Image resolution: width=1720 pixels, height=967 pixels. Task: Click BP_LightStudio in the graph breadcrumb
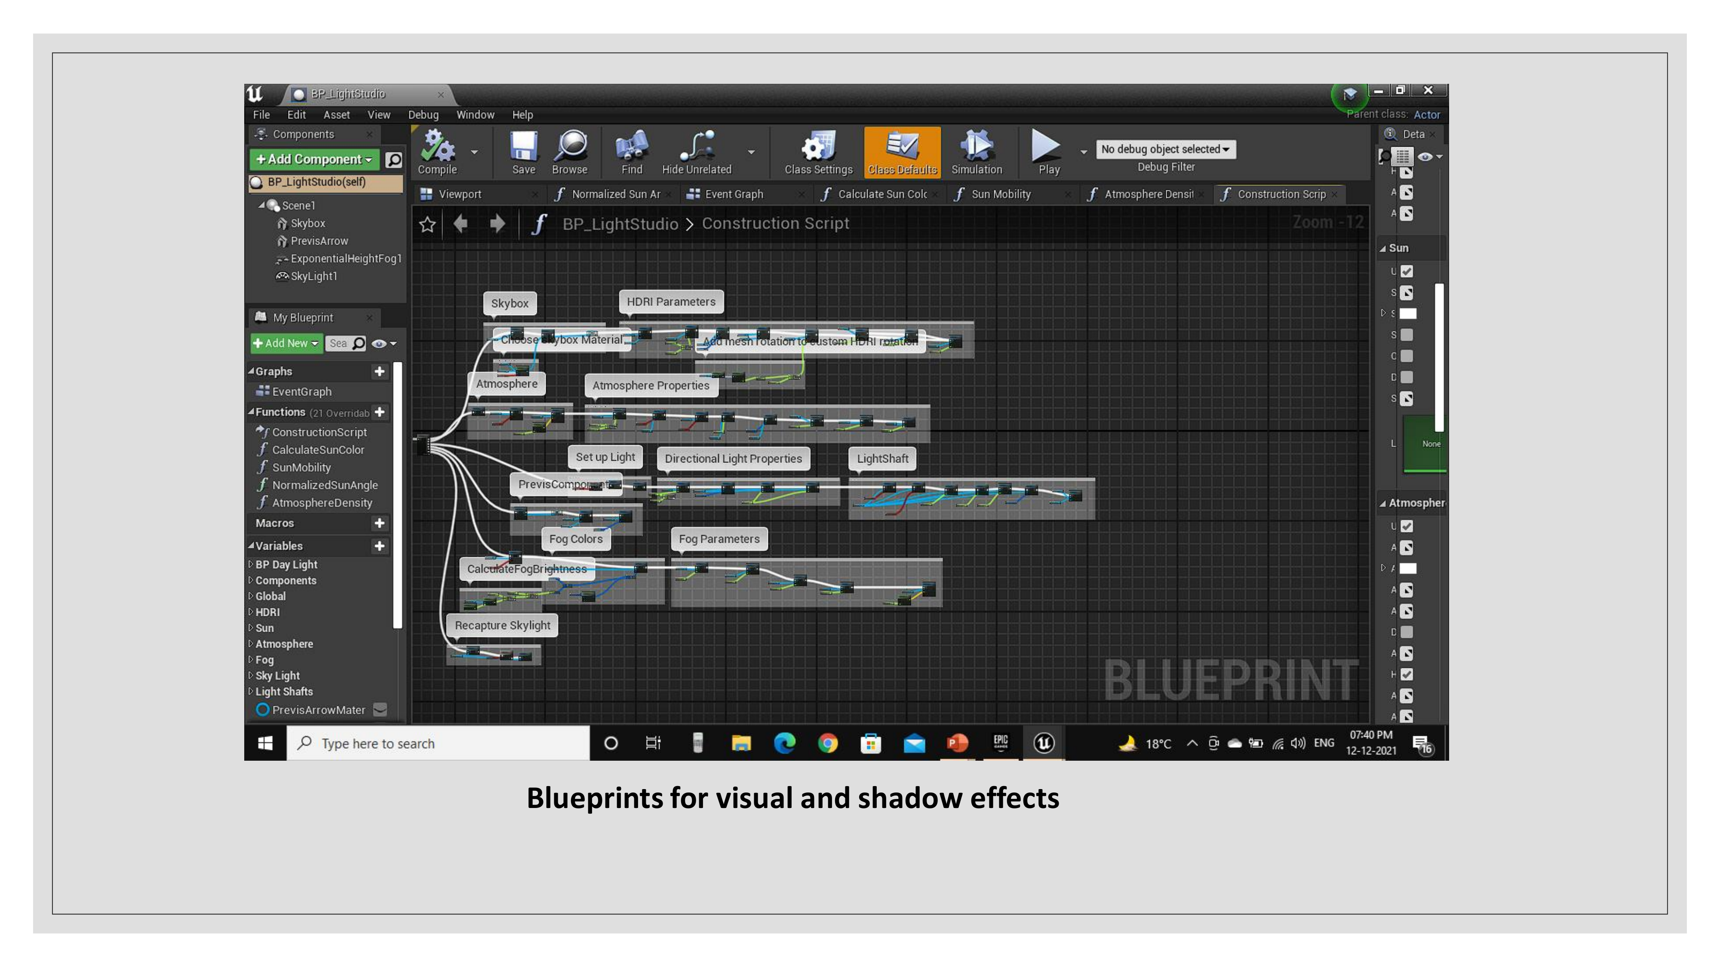[x=620, y=223]
